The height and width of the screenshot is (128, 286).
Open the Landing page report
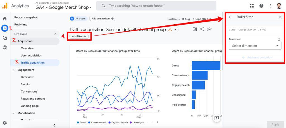click(30, 106)
